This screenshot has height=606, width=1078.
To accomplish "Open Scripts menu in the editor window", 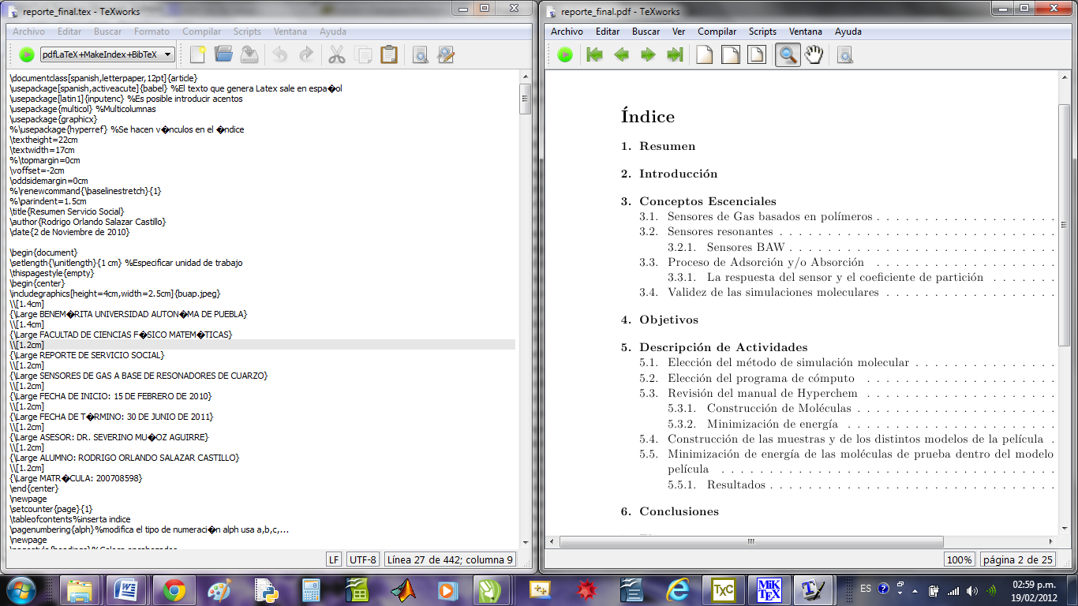I will (247, 32).
